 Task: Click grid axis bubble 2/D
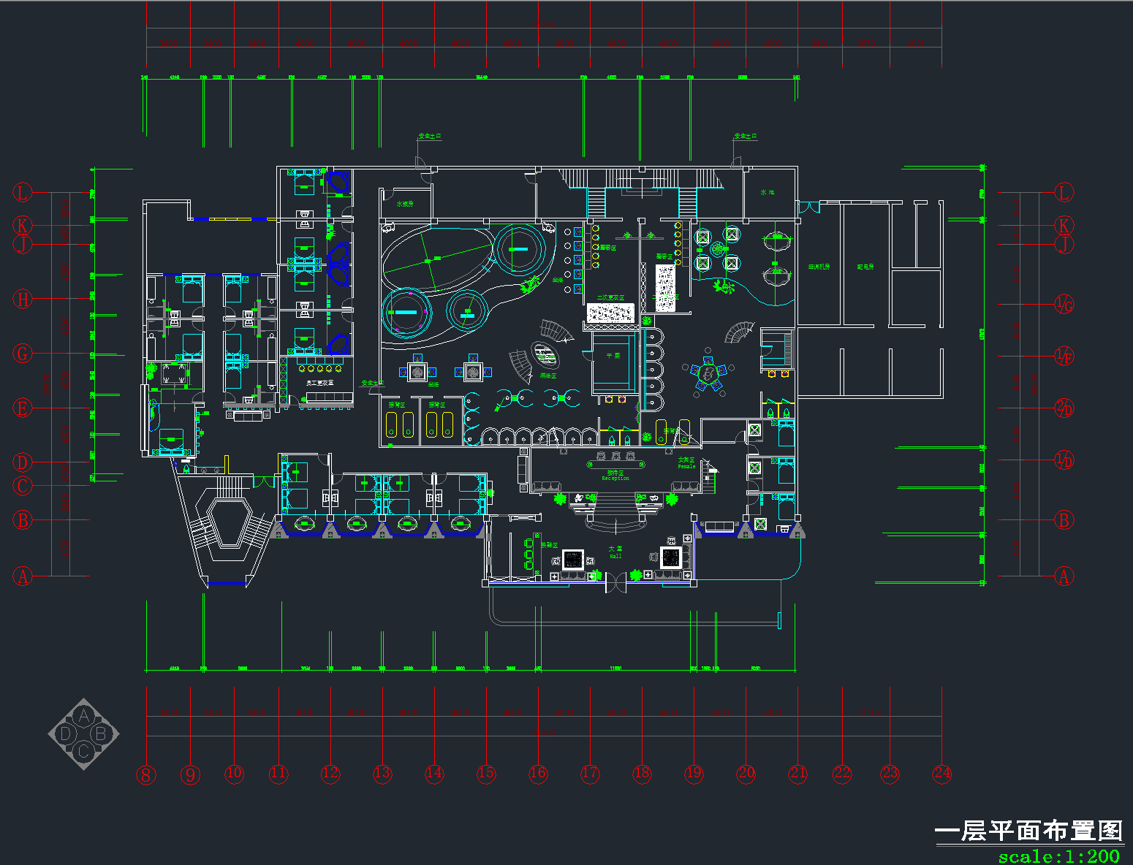tap(1064, 408)
